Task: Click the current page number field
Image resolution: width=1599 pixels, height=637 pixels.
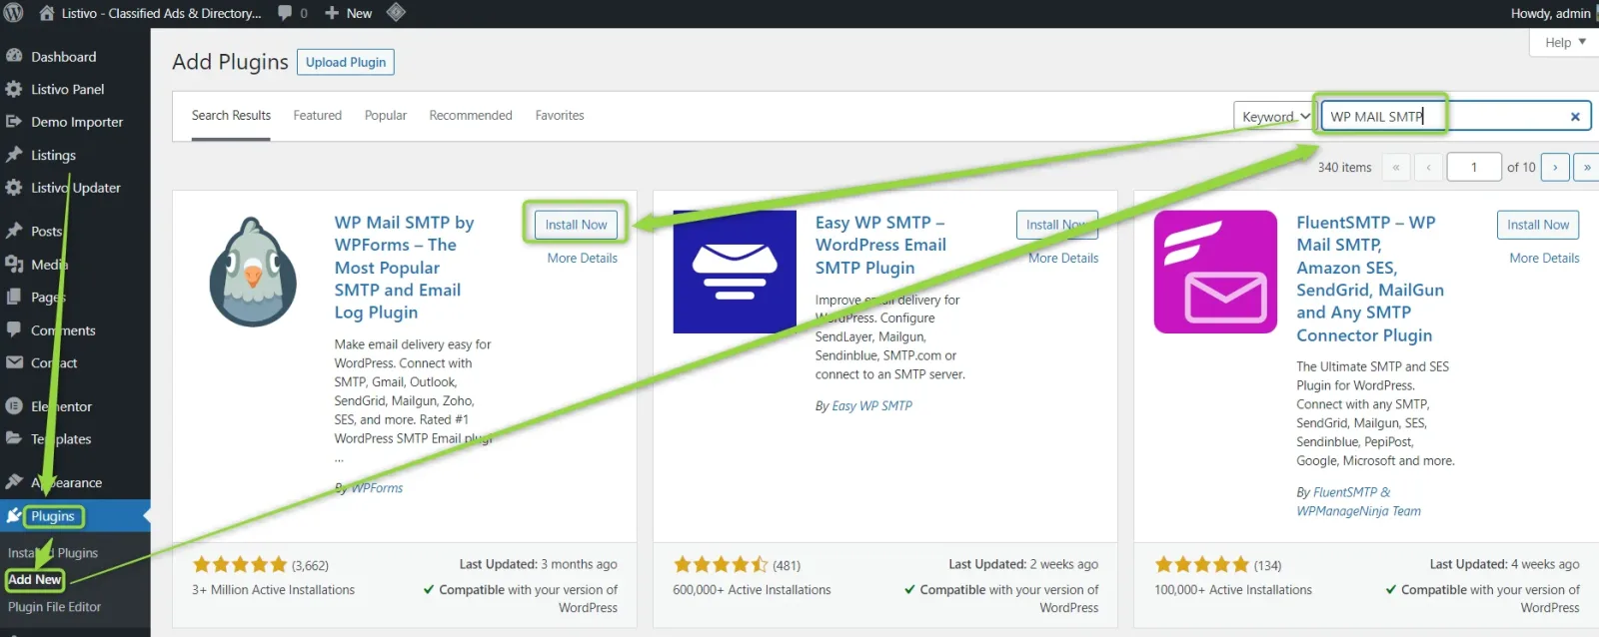Action: tap(1473, 167)
